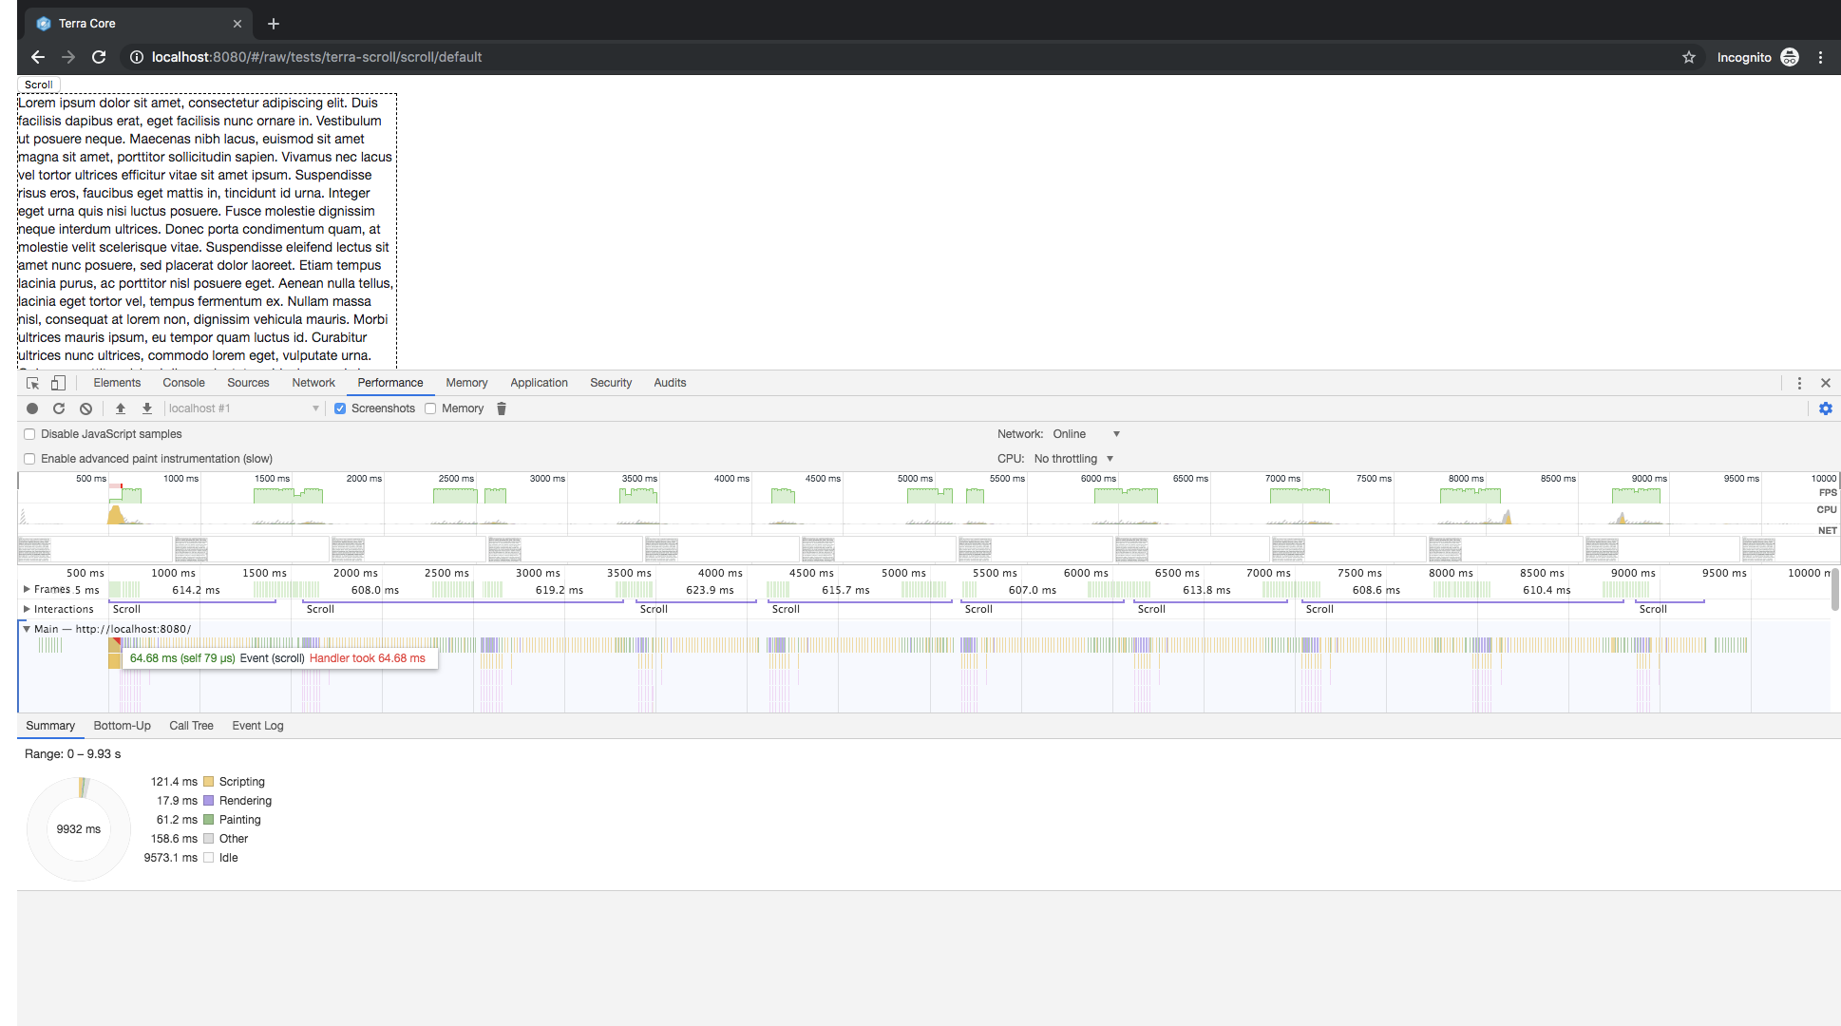Screen dimensions: 1841x1026
Task: Bookmark this page with the star
Action: [1689, 57]
